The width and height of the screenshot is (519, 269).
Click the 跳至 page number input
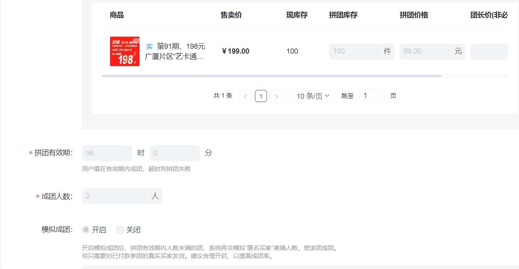pos(372,96)
